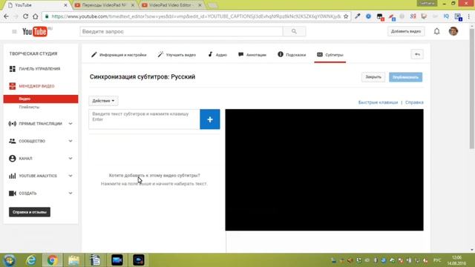Expand the Сообщество section chevron
475x267 pixels.
(x=71, y=141)
